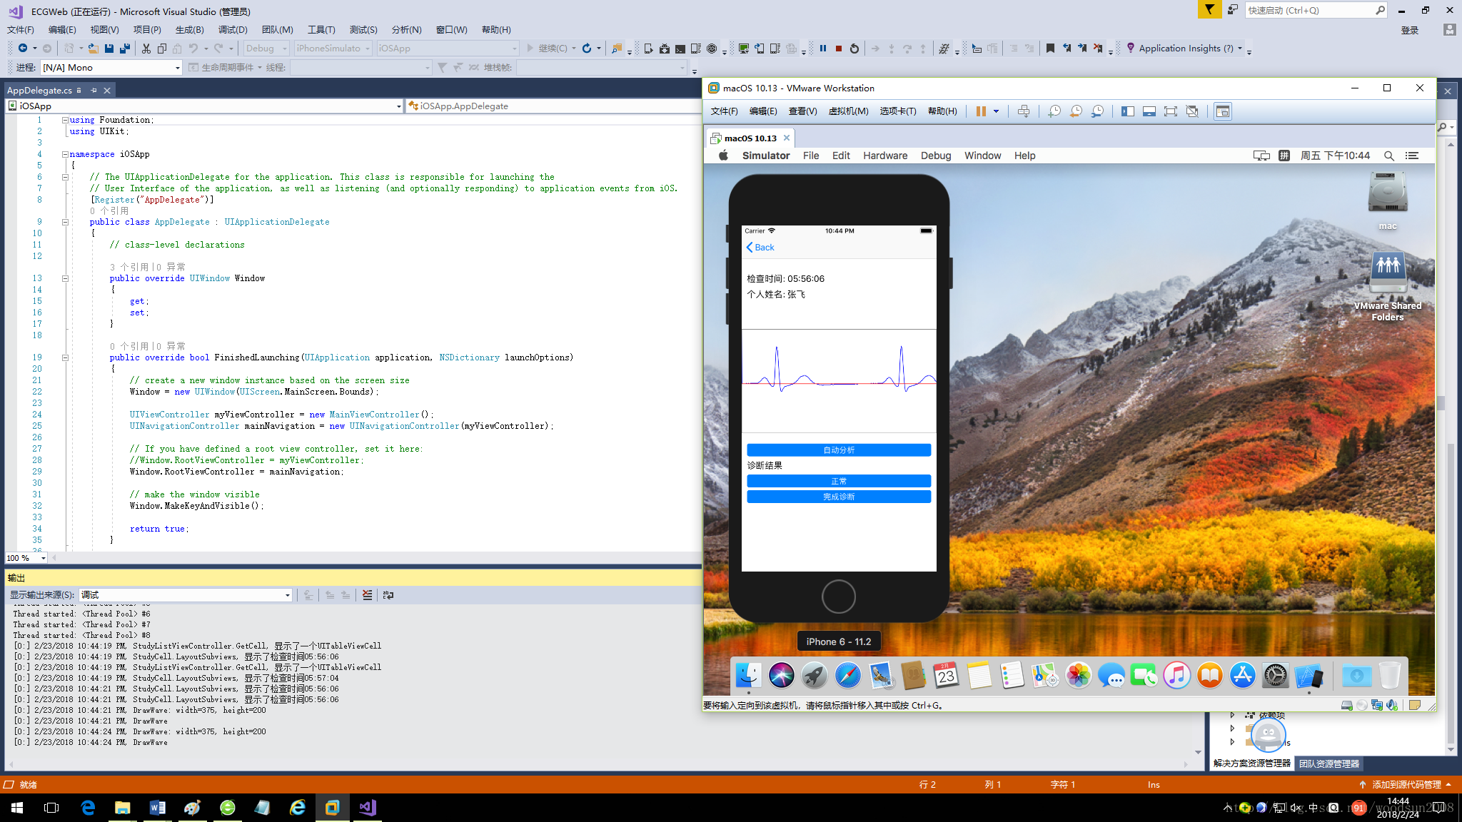Open the 虚拟机(M) menu in VMware
This screenshot has width=1462, height=822.
click(x=848, y=111)
